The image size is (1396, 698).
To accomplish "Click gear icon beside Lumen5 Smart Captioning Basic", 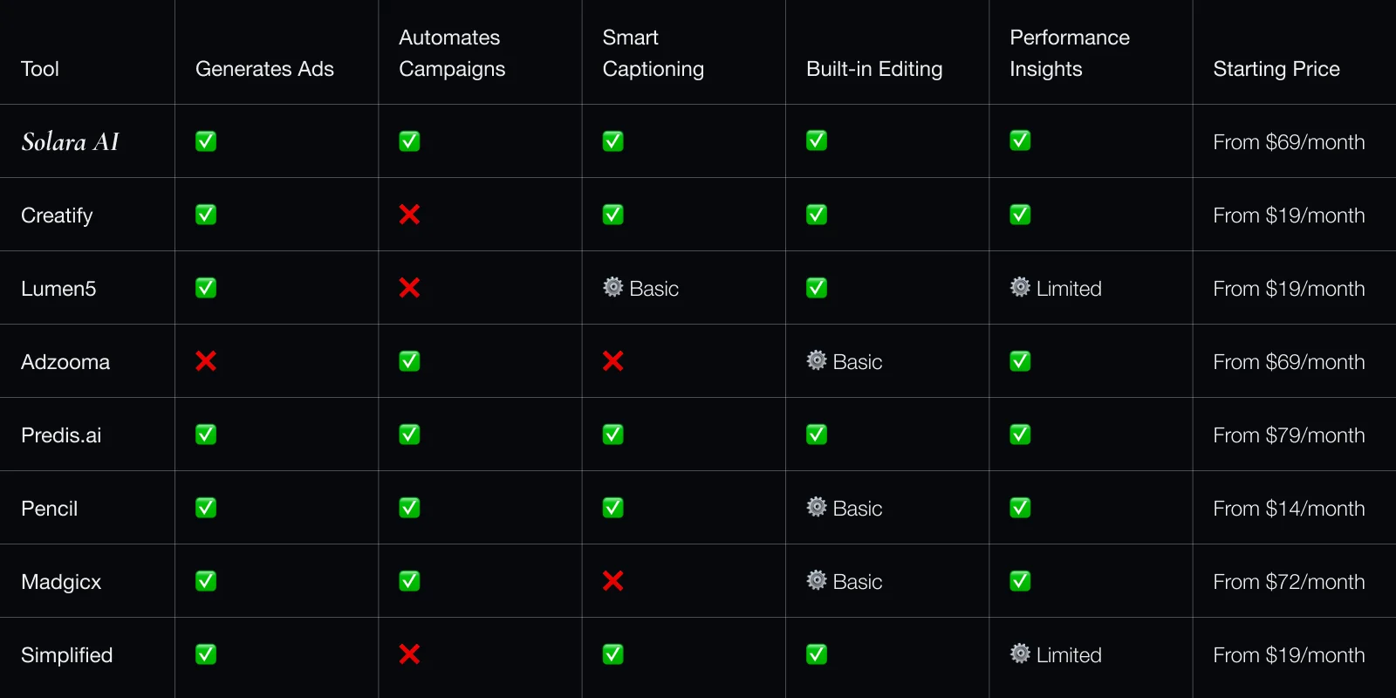I will click(x=613, y=287).
